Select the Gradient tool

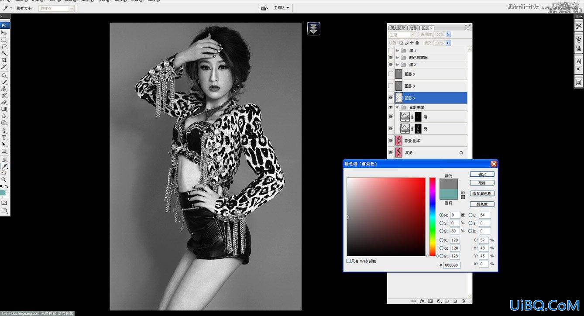click(4, 109)
